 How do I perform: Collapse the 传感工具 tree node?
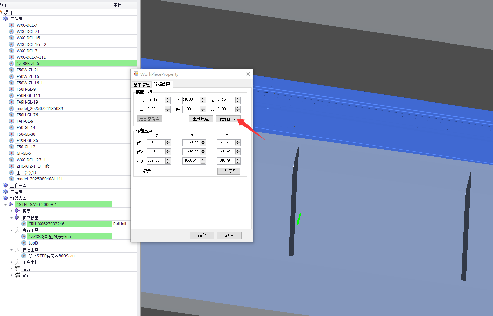click(x=12, y=250)
